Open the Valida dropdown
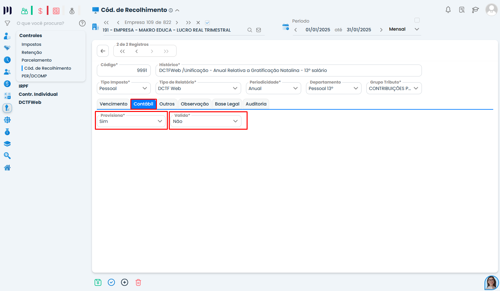This screenshot has height=291, width=500. [206, 121]
